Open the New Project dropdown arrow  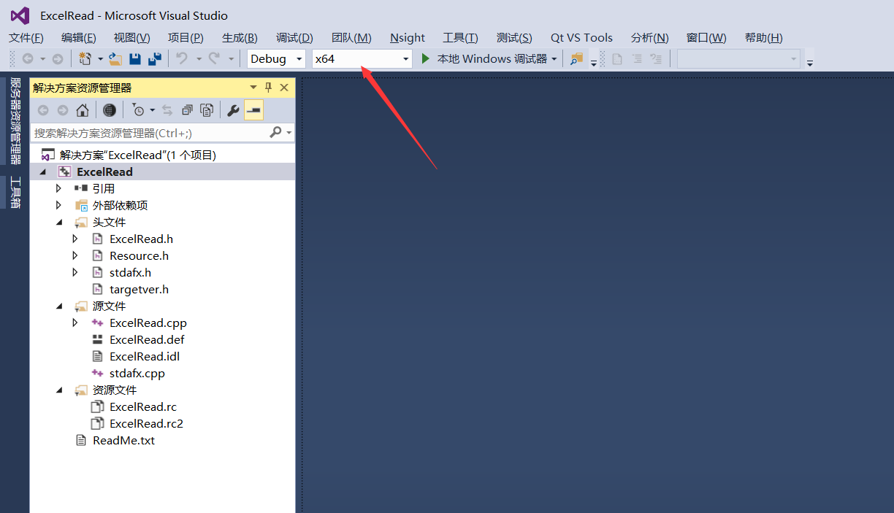[x=100, y=59]
